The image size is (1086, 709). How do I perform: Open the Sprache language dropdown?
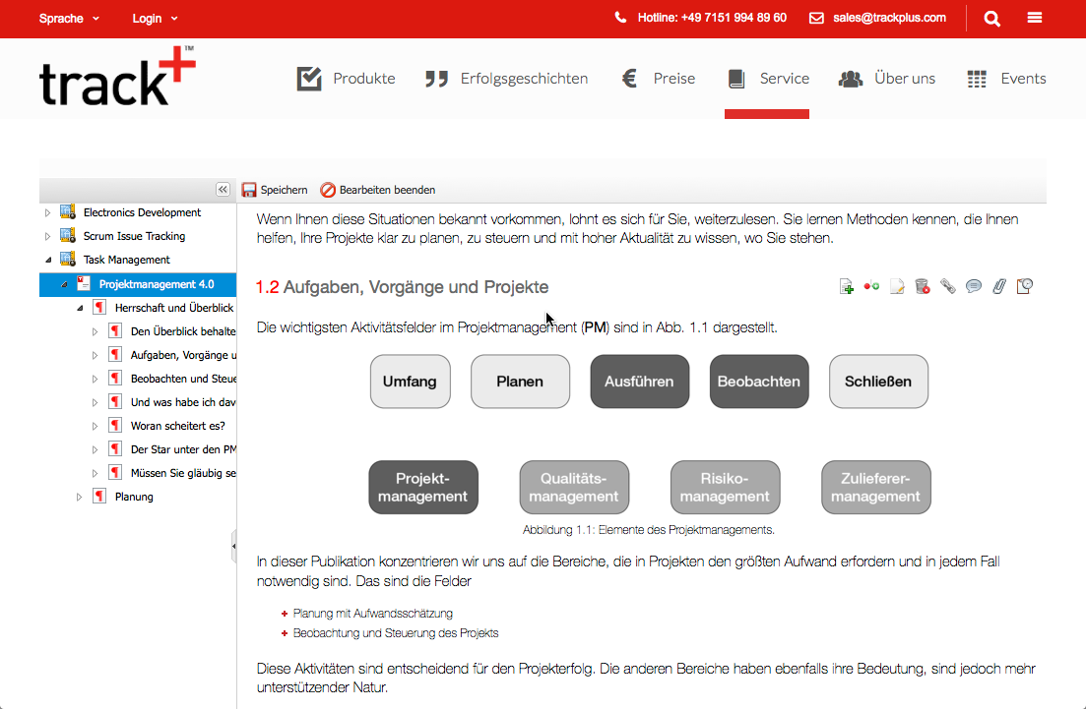pos(69,19)
